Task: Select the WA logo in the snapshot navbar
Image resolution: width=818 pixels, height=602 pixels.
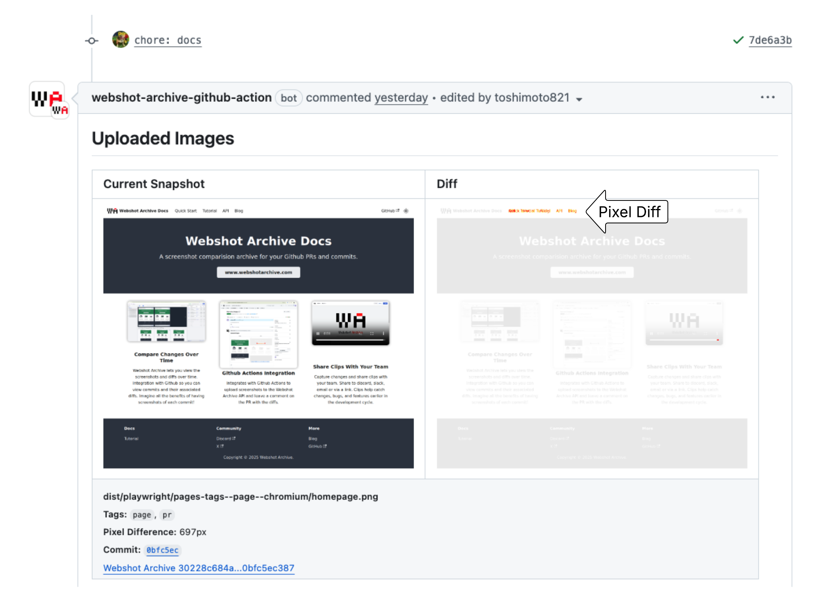Action: pyautogui.click(x=112, y=211)
